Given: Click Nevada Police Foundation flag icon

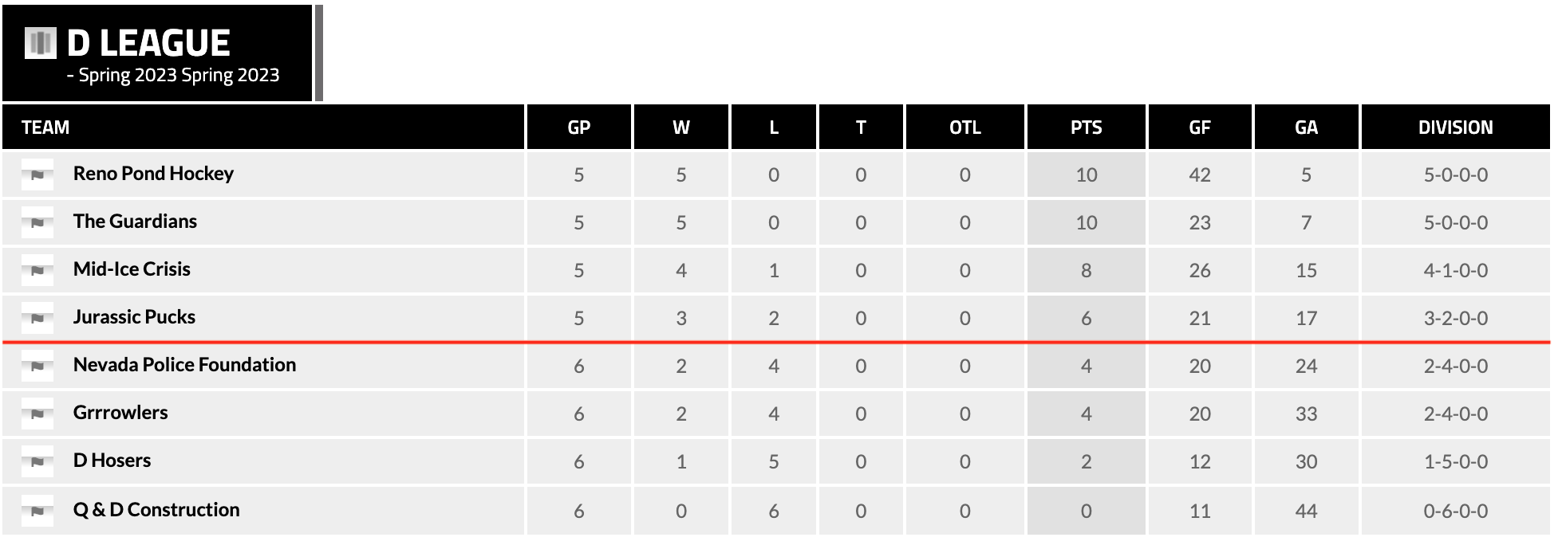Looking at the screenshot, I should pos(37,366).
